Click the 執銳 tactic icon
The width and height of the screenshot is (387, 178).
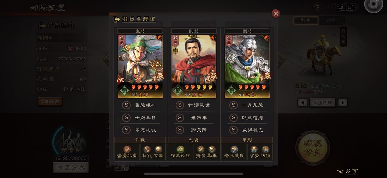(x=147, y=149)
